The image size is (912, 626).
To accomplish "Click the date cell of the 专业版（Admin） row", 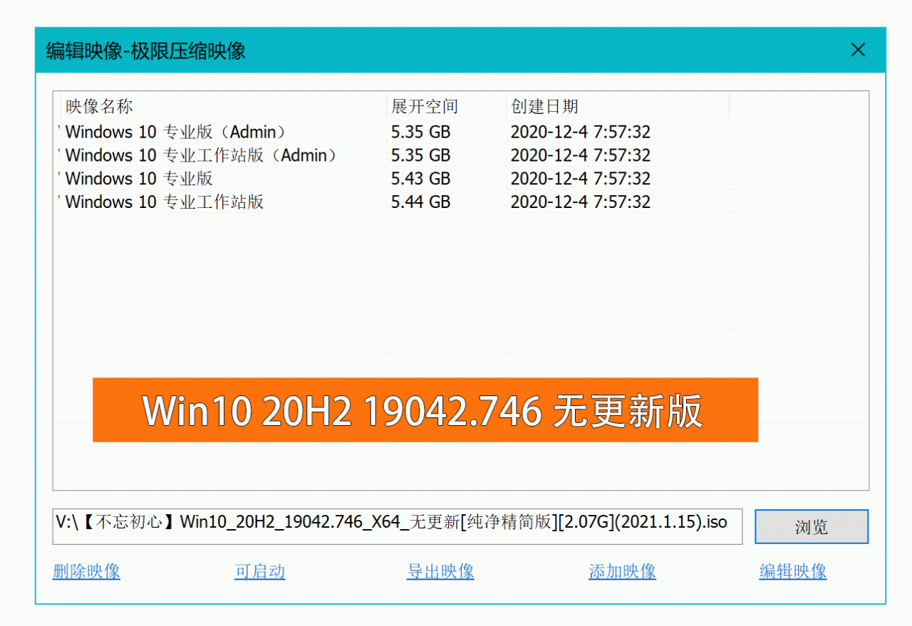I will coord(581,132).
